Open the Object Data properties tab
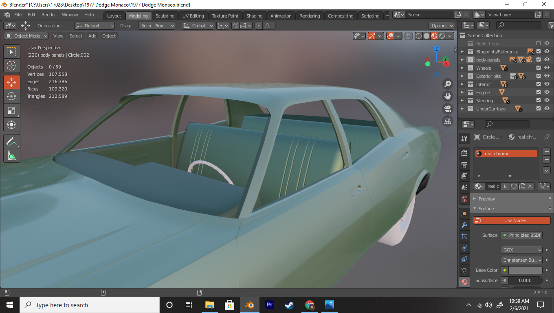The height and width of the screenshot is (313, 554). click(x=464, y=271)
